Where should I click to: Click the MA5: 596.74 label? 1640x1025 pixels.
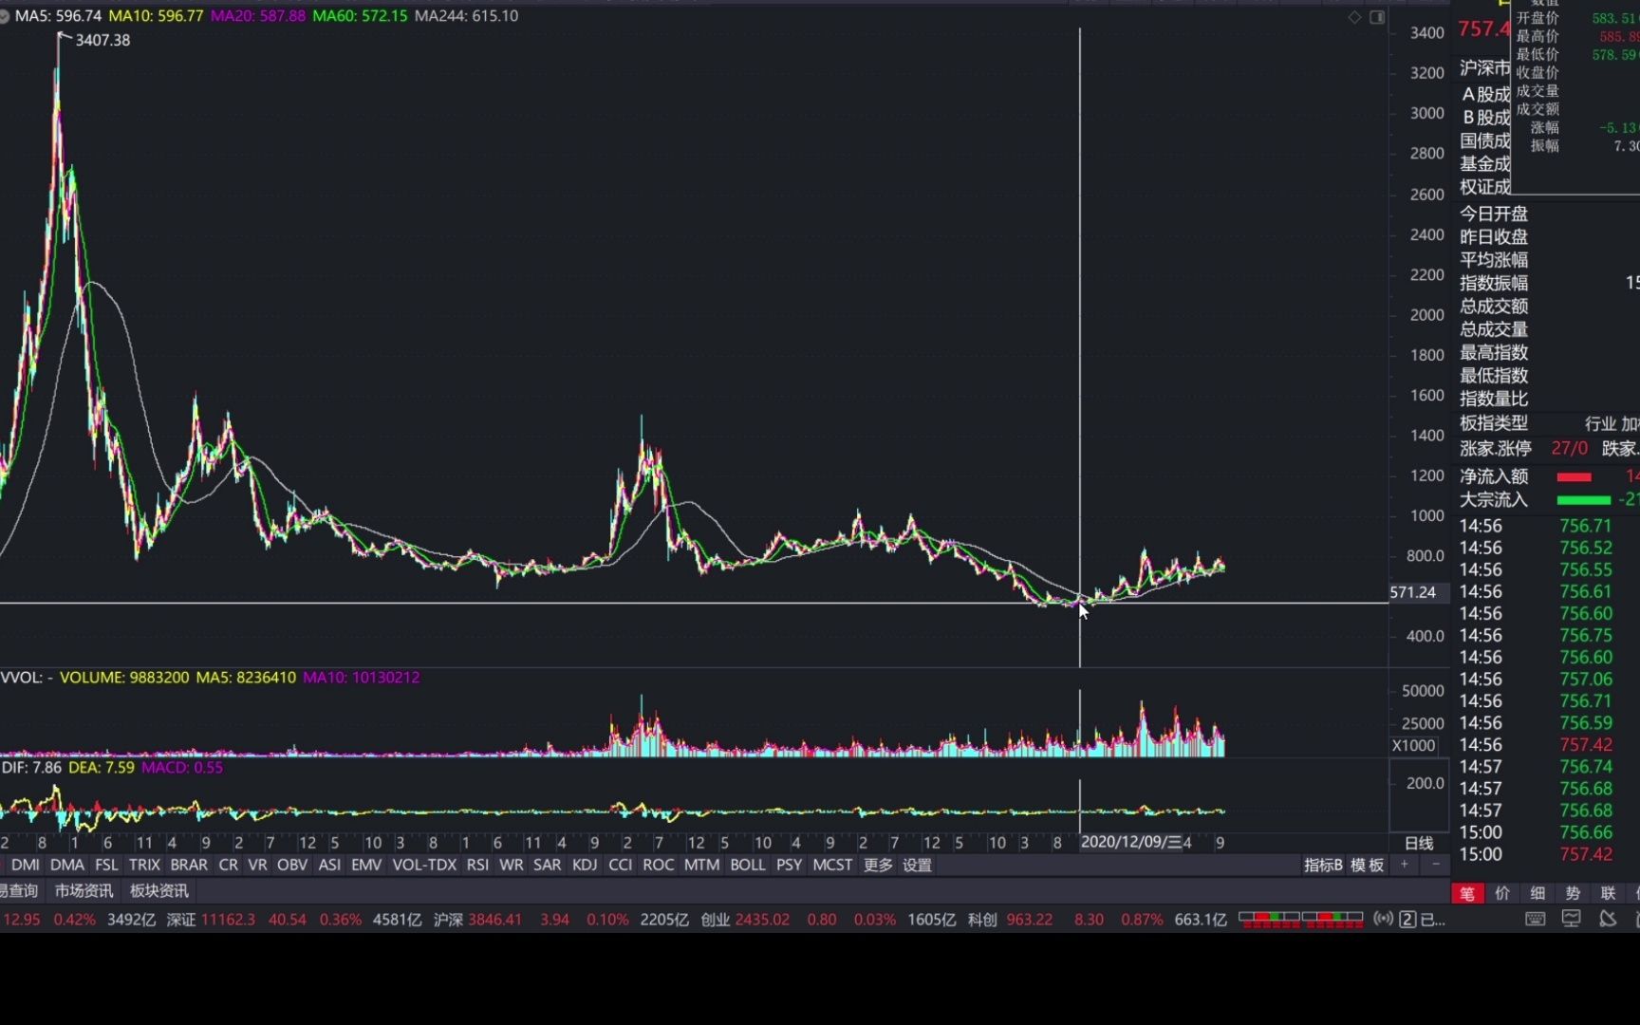[x=58, y=16]
